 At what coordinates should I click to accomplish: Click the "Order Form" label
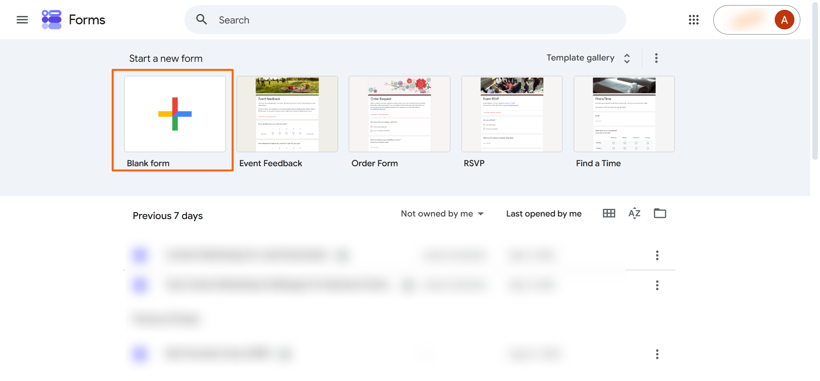click(375, 163)
